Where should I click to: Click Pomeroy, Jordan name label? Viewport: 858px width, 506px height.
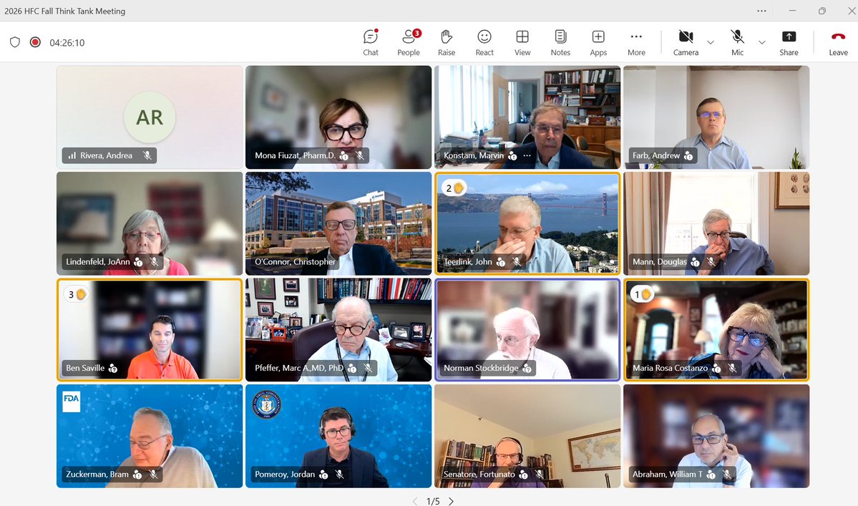tap(285, 475)
